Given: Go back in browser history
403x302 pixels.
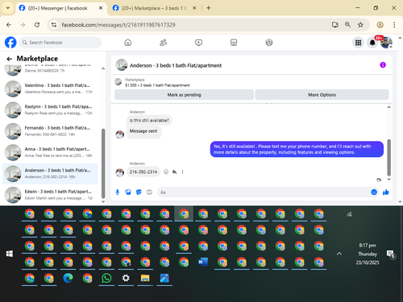Looking at the screenshot, I should (9, 25).
